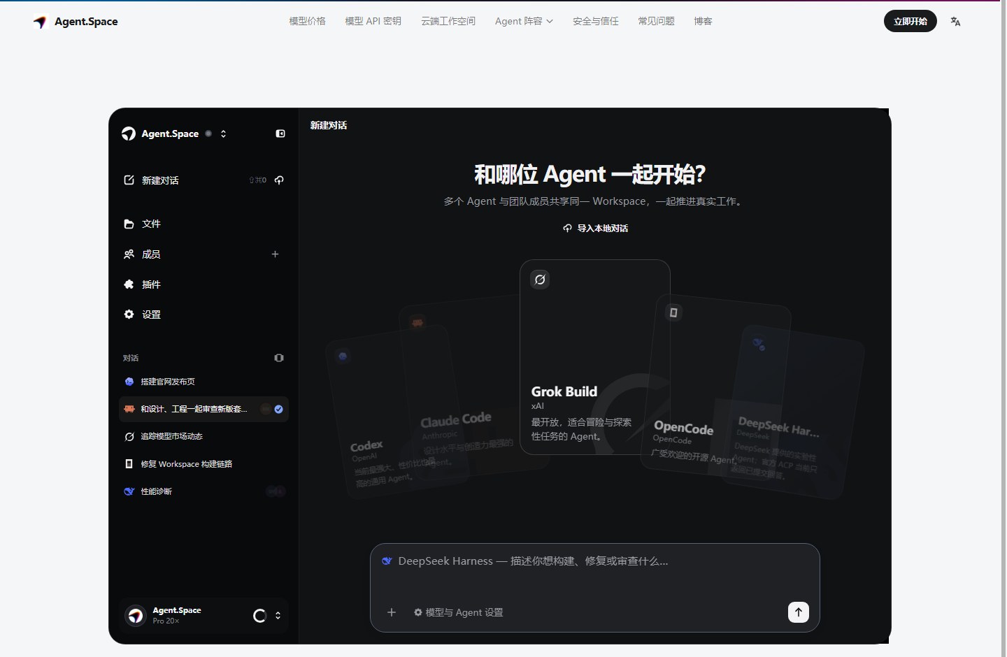Click the Agent.Space logo in top navigation
The image size is (1007, 657).
(x=76, y=22)
